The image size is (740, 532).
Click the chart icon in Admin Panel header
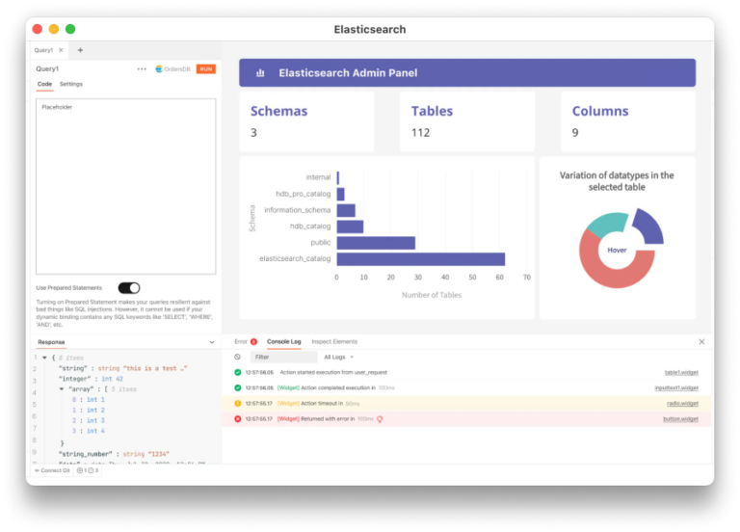click(260, 73)
